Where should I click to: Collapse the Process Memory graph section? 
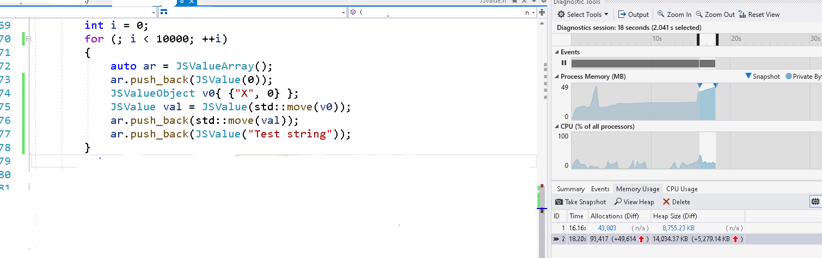(557, 77)
